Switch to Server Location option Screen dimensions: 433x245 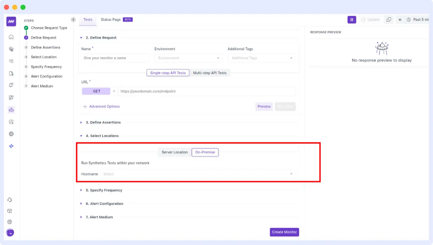click(175, 152)
